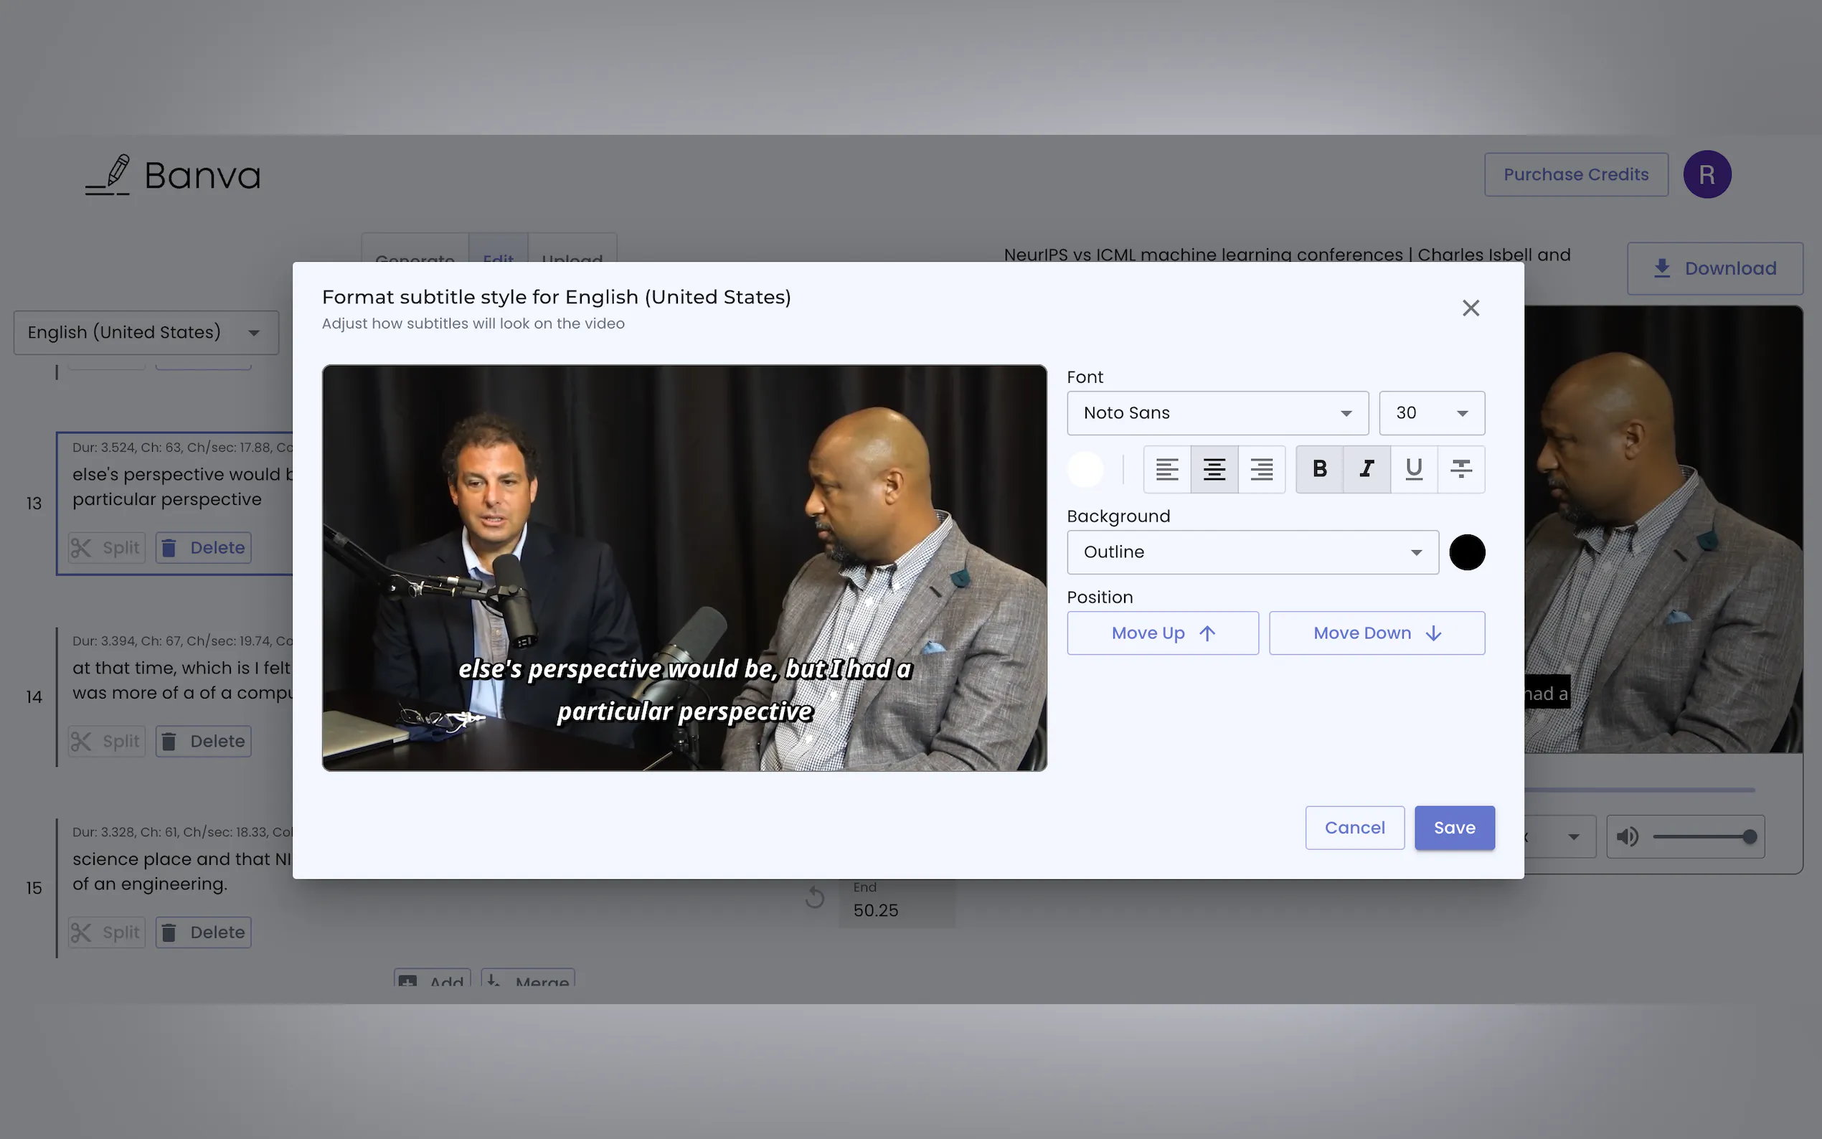The width and height of the screenshot is (1822, 1139).
Task: Apply strikethrough to subtitle text
Action: click(1461, 469)
